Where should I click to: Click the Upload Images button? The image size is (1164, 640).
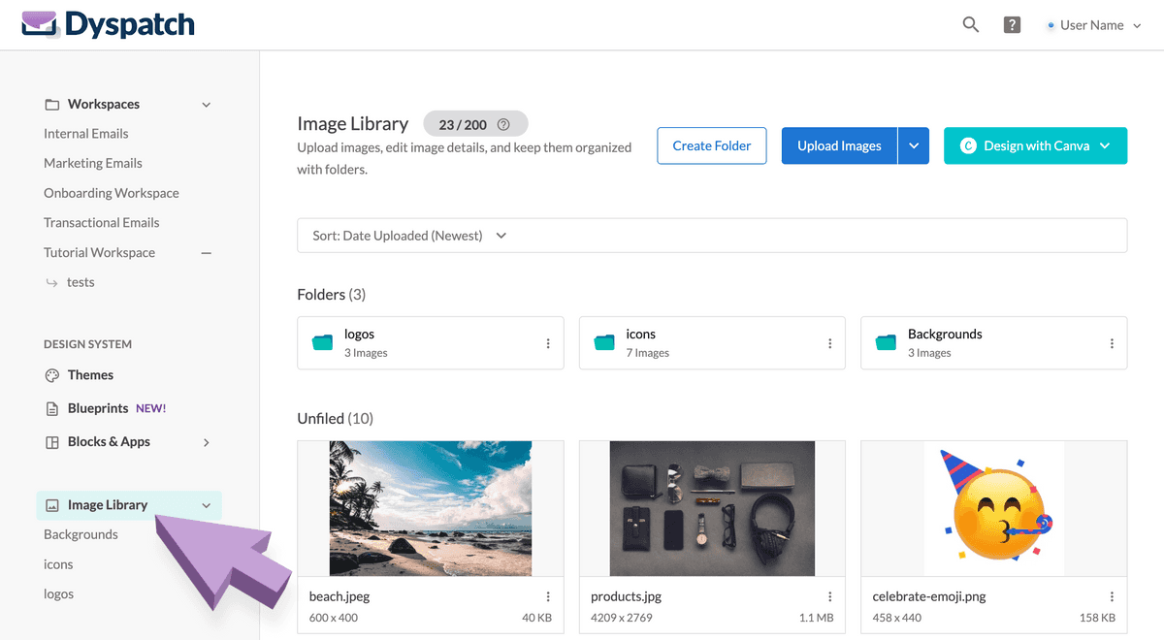839,145
